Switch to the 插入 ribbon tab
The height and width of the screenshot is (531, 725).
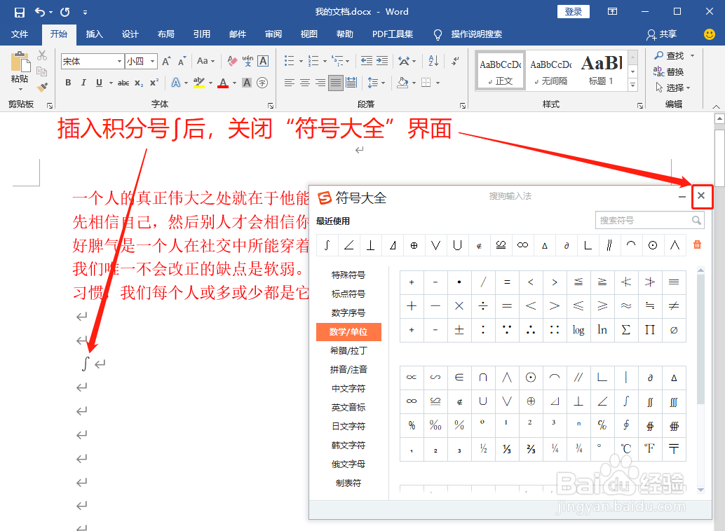coord(94,34)
